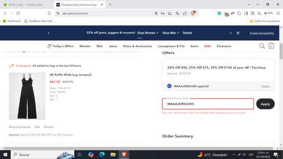Image resolution: width=283 pixels, height=159 pixels.
Task: Click Edit under the jumpsuit item
Action: (37, 127)
